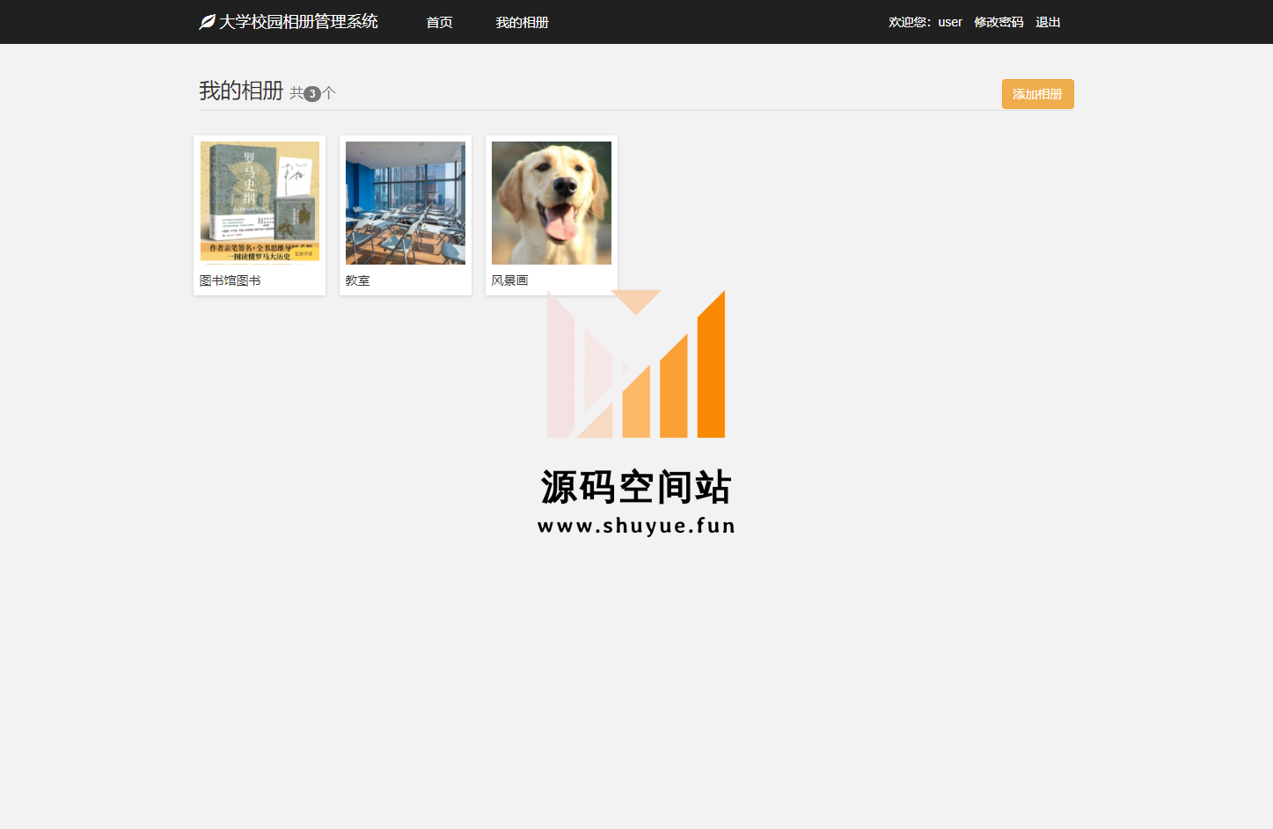Image resolution: width=1273 pixels, height=829 pixels.
Task: Click the leaf logo icon in the navbar
Action: pyautogui.click(x=207, y=22)
